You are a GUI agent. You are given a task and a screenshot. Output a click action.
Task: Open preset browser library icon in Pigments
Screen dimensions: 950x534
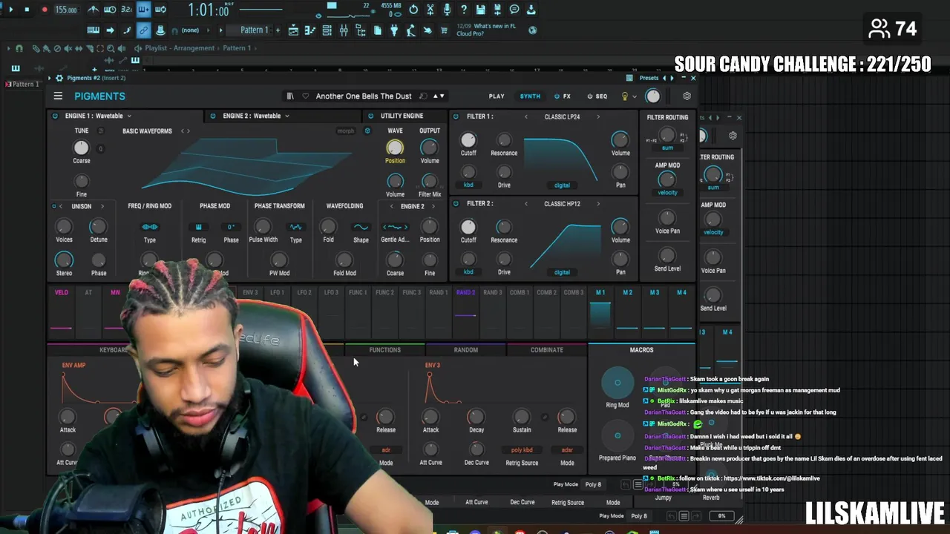(x=290, y=96)
